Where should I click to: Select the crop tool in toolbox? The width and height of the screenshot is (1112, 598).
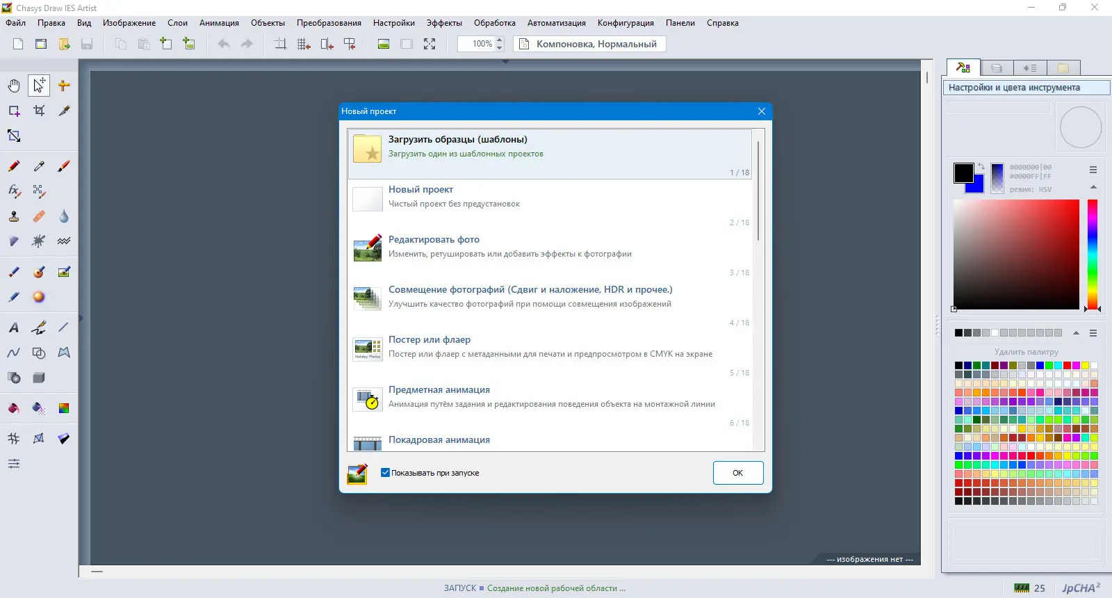point(39,111)
